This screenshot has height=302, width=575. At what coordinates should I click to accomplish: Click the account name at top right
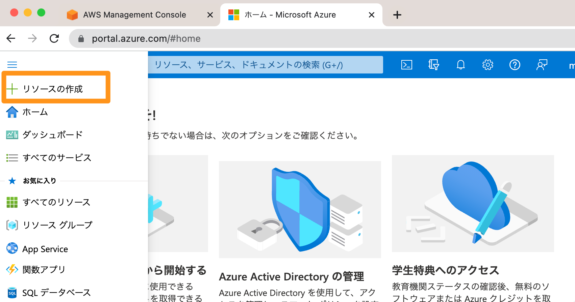pos(572,65)
